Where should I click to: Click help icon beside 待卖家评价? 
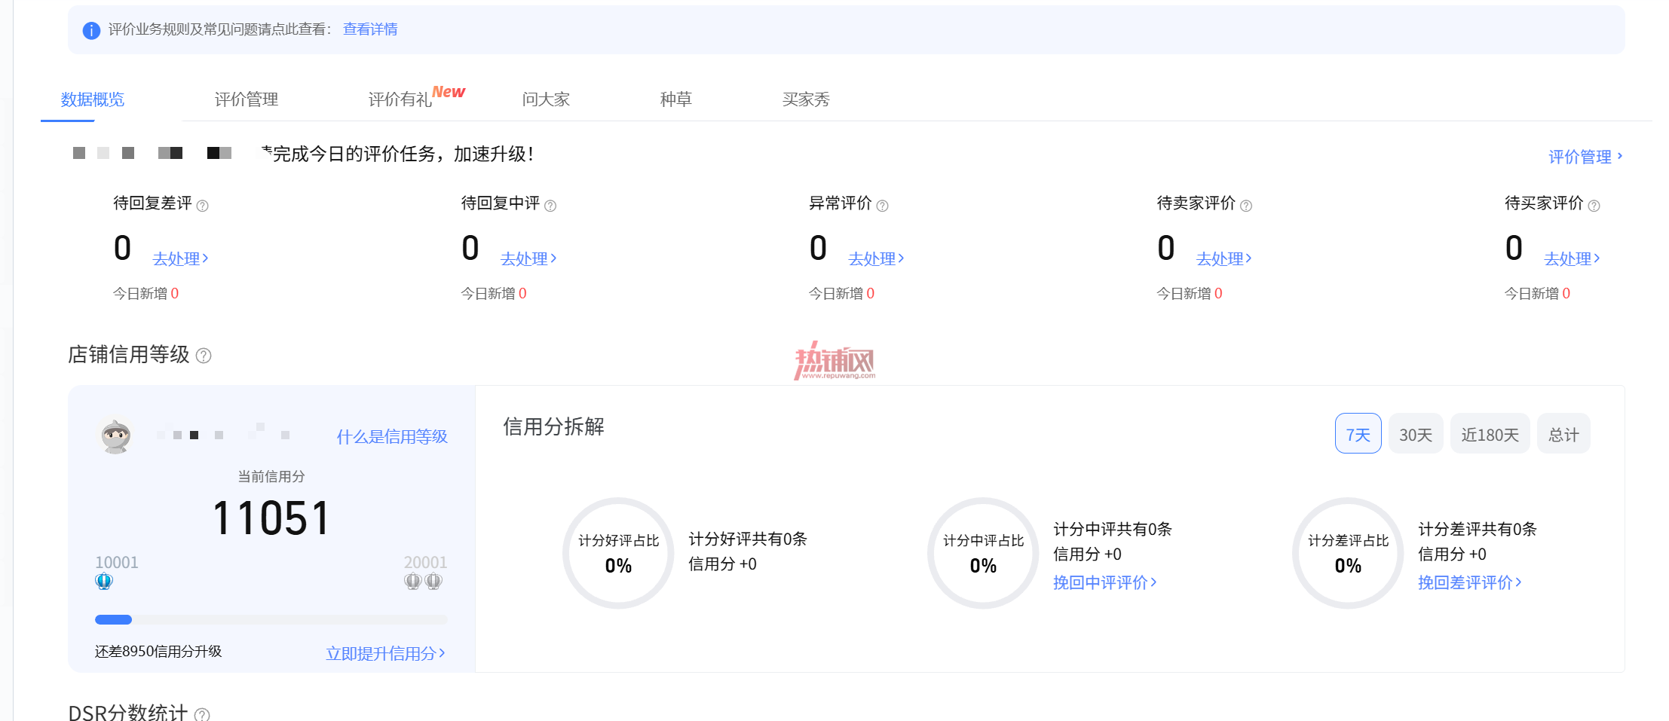click(x=1246, y=205)
